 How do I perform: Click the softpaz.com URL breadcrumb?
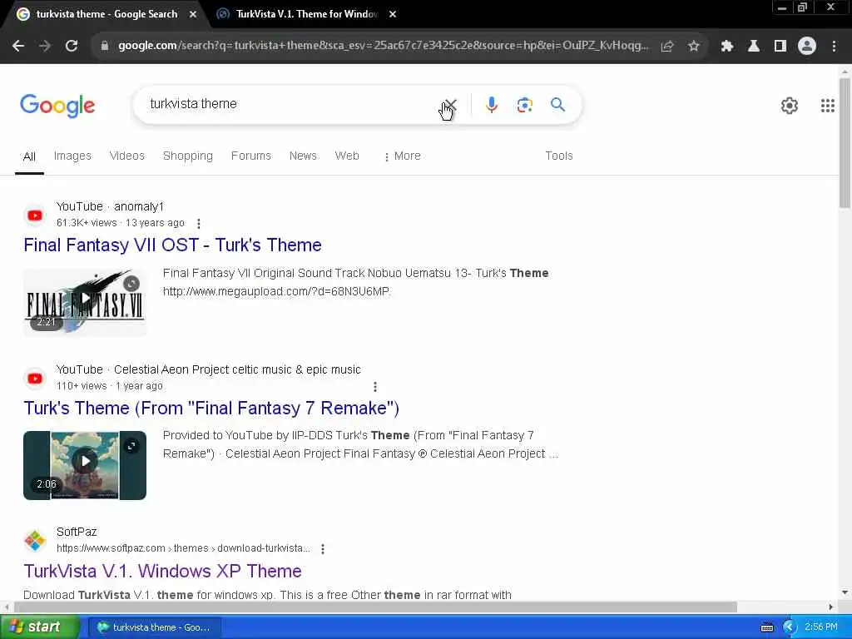183,548
